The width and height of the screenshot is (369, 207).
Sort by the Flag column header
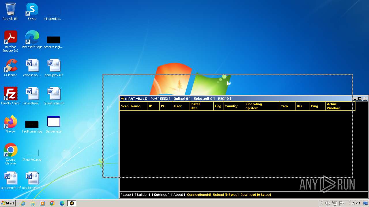click(219, 106)
